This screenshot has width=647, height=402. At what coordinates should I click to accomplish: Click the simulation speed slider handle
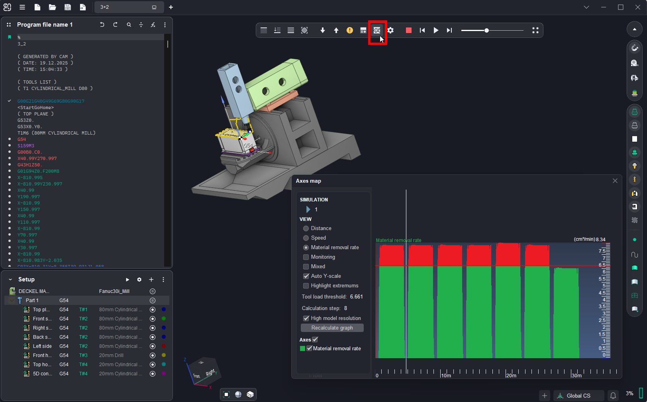(x=486, y=30)
